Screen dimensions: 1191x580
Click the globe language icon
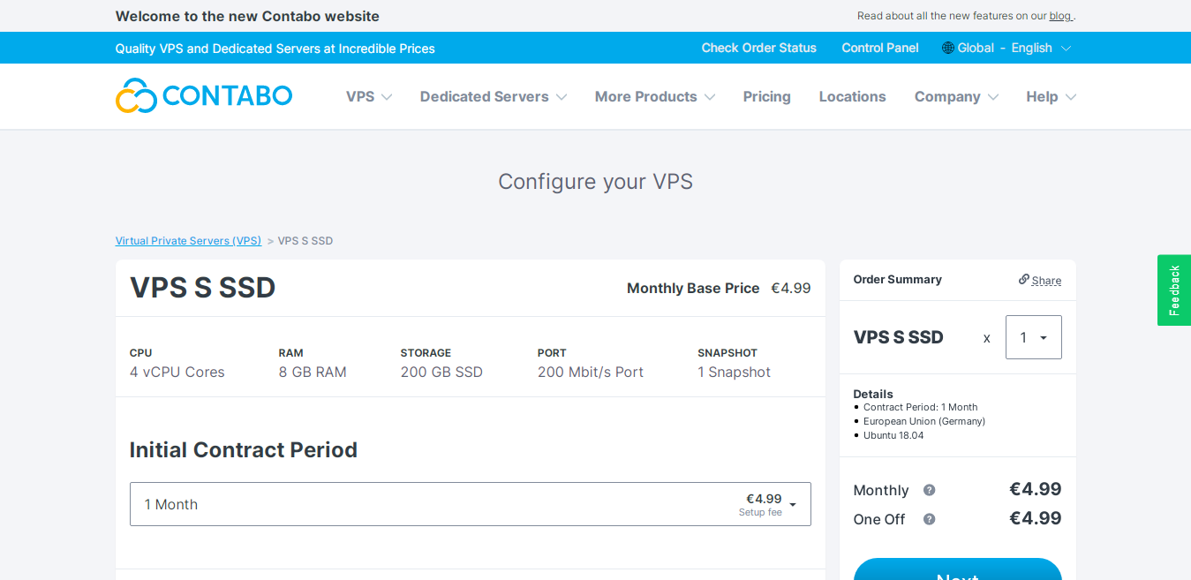(x=948, y=48)
